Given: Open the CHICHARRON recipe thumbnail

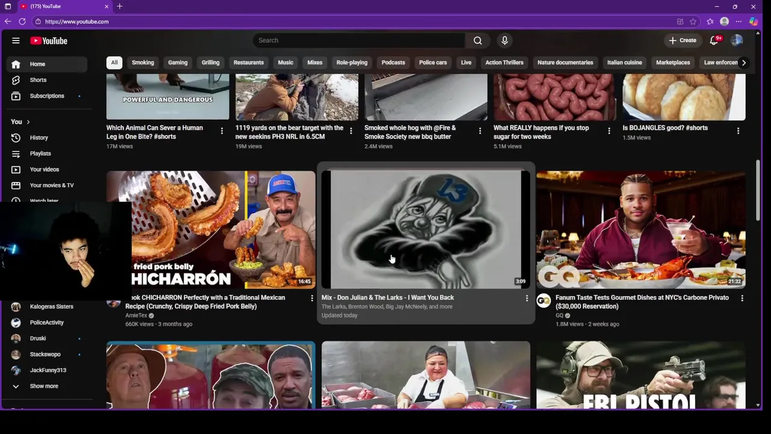Looking at the screenshot, I should click(x=211, y=230).
